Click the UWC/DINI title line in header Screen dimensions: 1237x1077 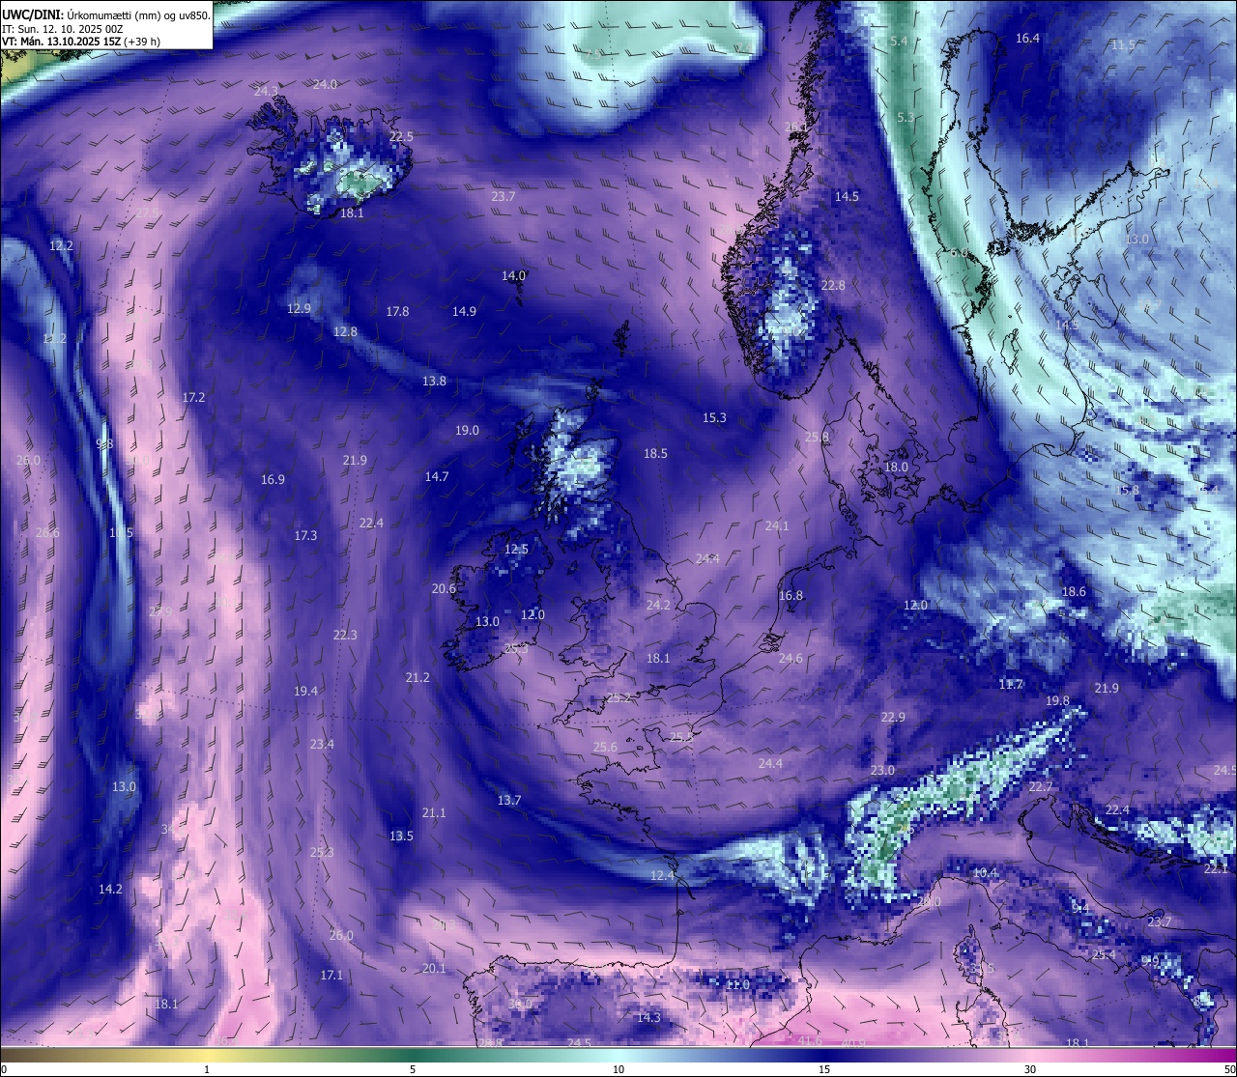105,14
